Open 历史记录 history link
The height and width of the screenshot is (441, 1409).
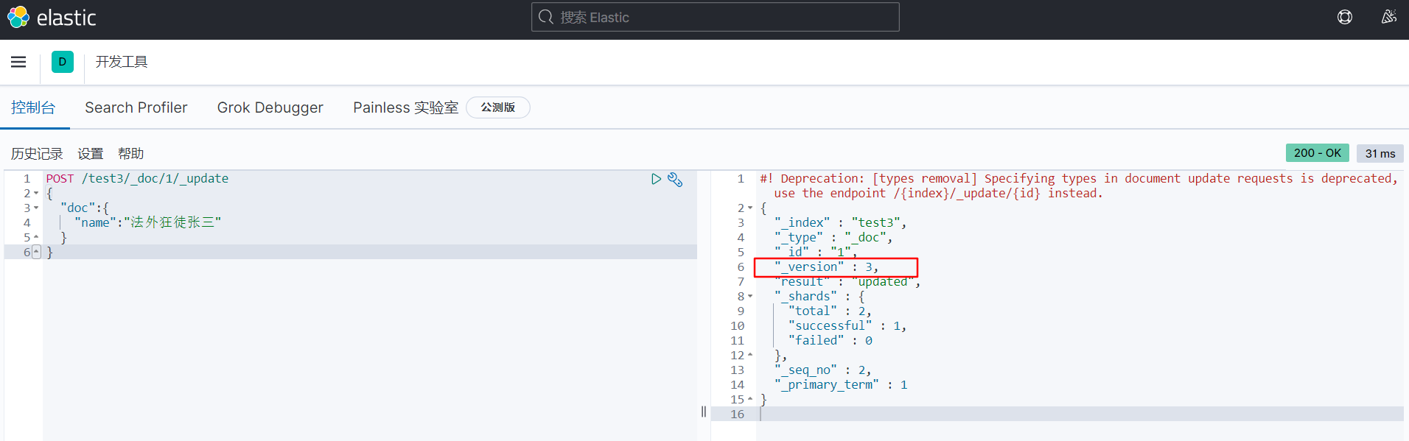click(37, 154)
